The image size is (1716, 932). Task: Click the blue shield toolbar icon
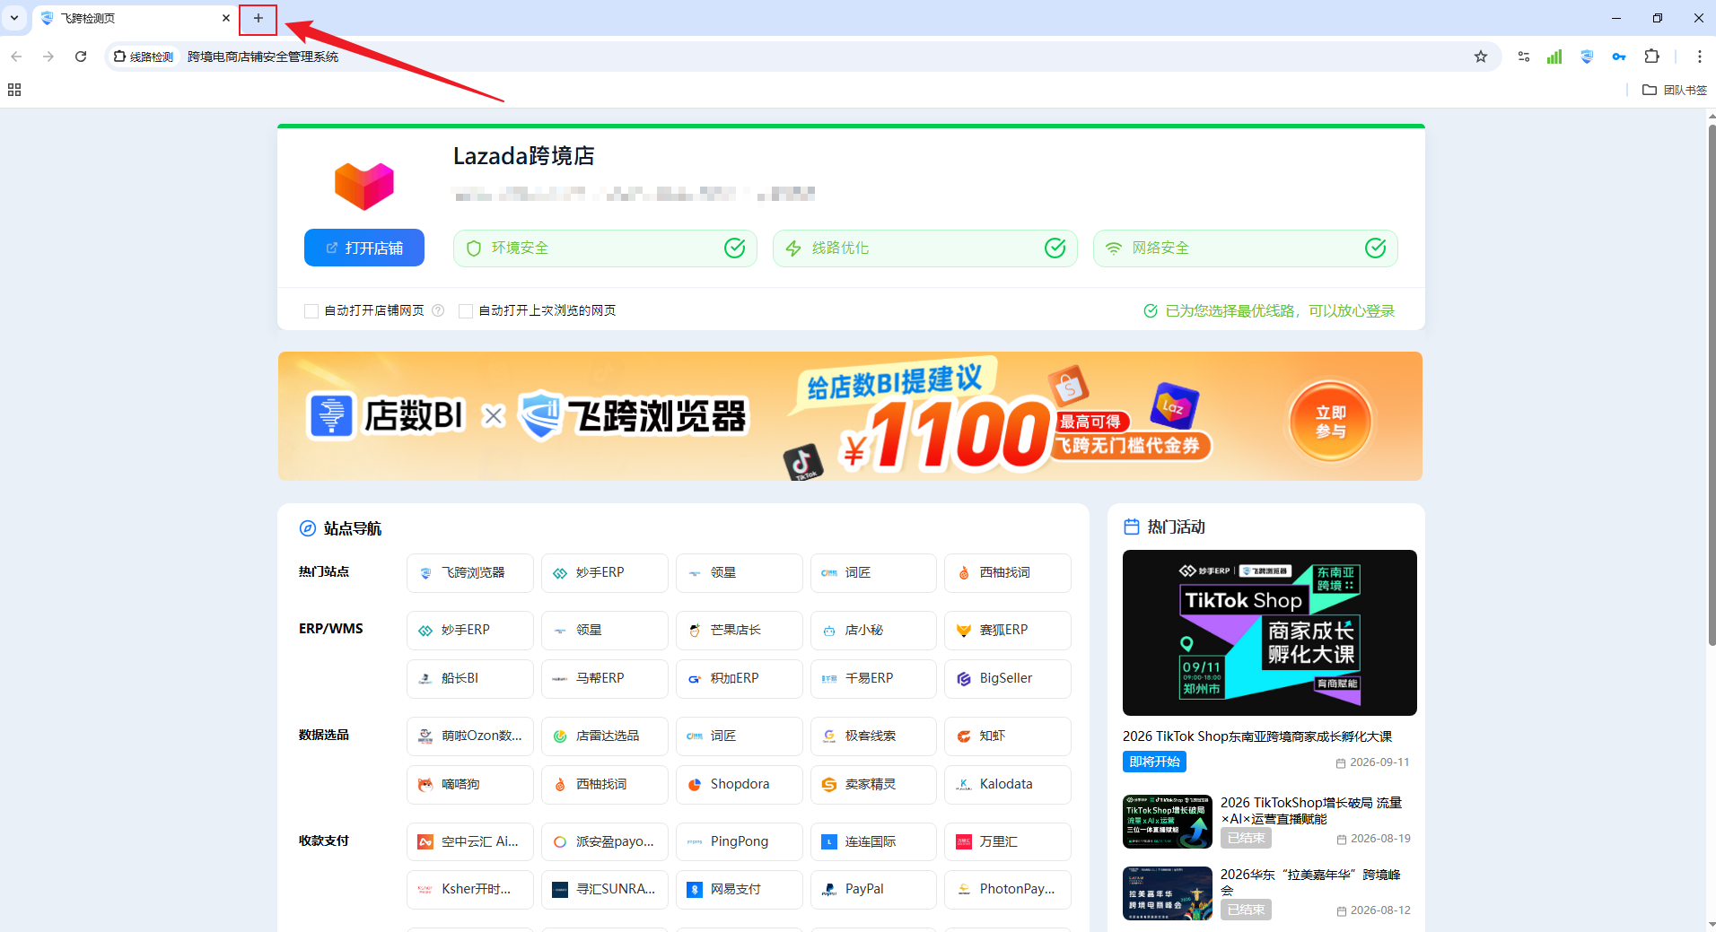click(x=1587, y=57)
